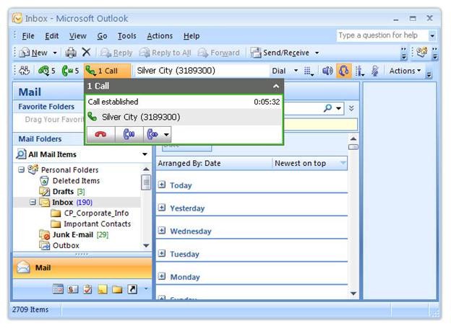Click the New mail button

coord(33,53)
